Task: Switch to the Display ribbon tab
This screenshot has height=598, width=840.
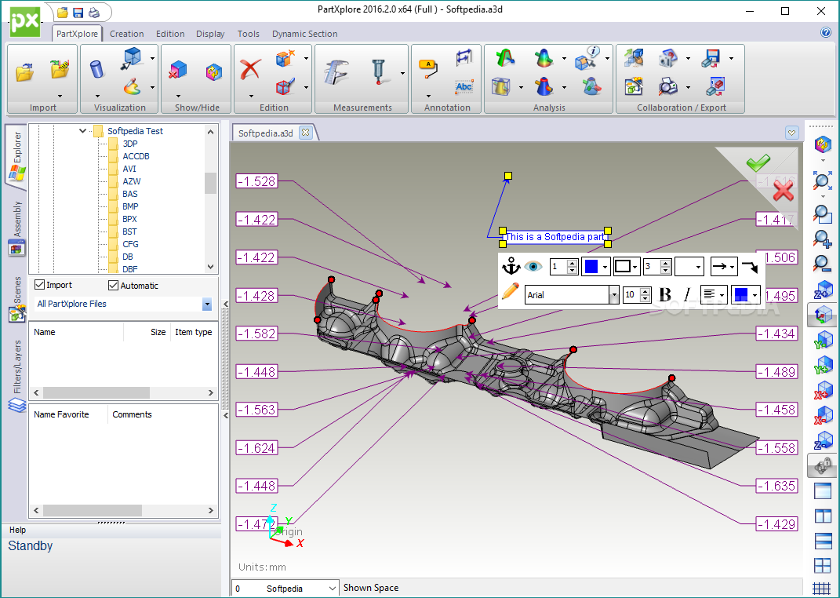Action: pyautogui.click(x=210, y=34)
